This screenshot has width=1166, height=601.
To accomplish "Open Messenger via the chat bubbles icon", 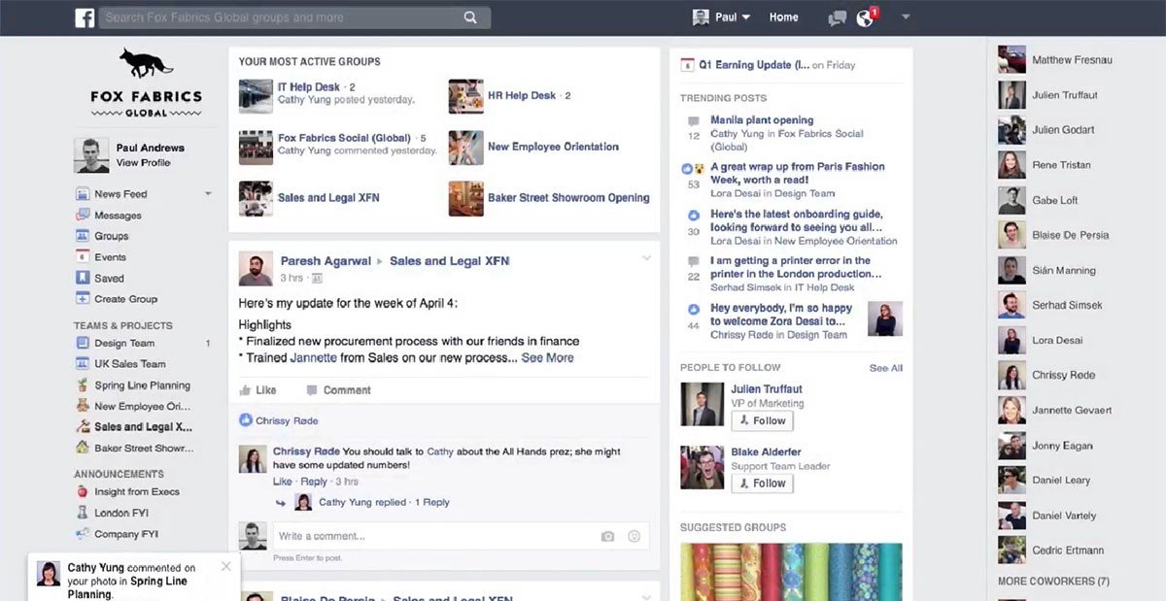I will (836, 17).
